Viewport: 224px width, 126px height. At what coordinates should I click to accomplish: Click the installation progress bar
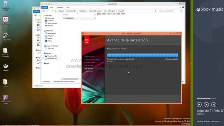pyautogui.click(x=142, y=55)
